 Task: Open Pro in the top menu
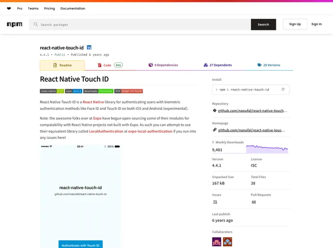tap(20, 9)
